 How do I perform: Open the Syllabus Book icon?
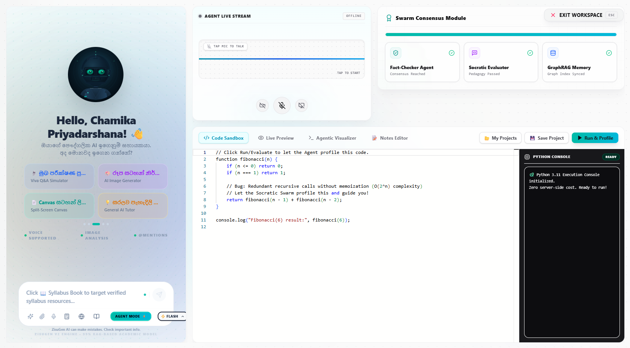[x=96, y=316]
